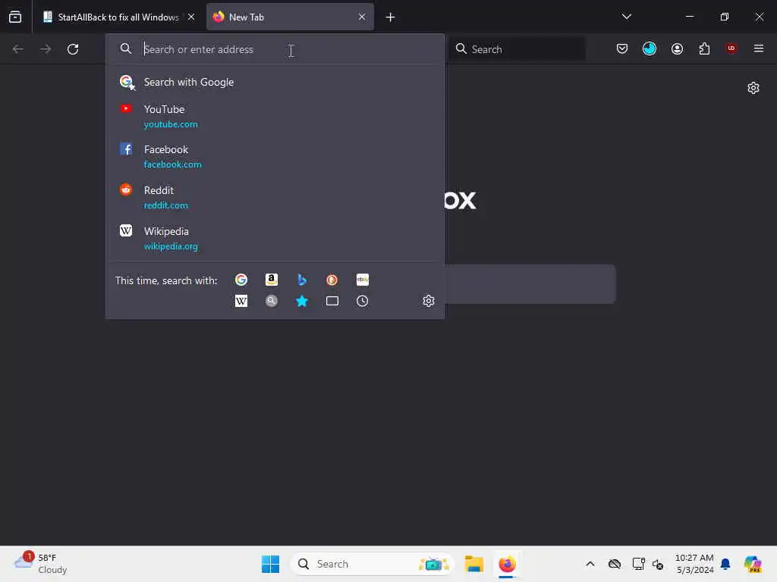Click youtube.com URL text
The image size is (777, 582).
171,124
